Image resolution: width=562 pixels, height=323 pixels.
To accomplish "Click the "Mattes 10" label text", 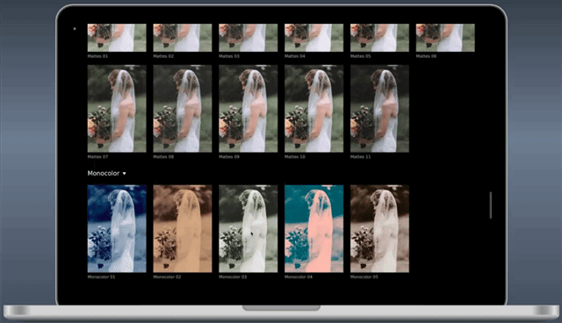I will (x=295, y=157).
